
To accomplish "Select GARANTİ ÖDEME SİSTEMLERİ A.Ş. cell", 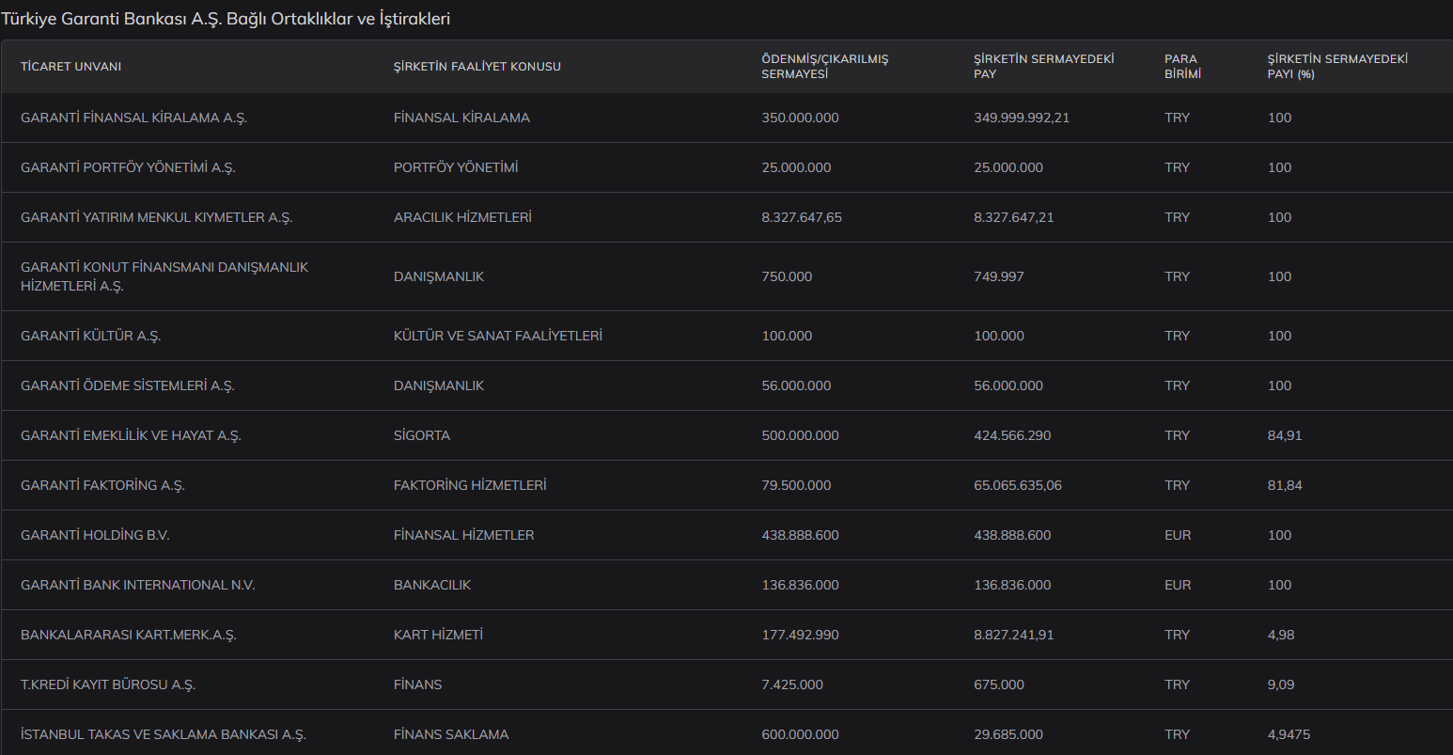I will coord(128,385).
